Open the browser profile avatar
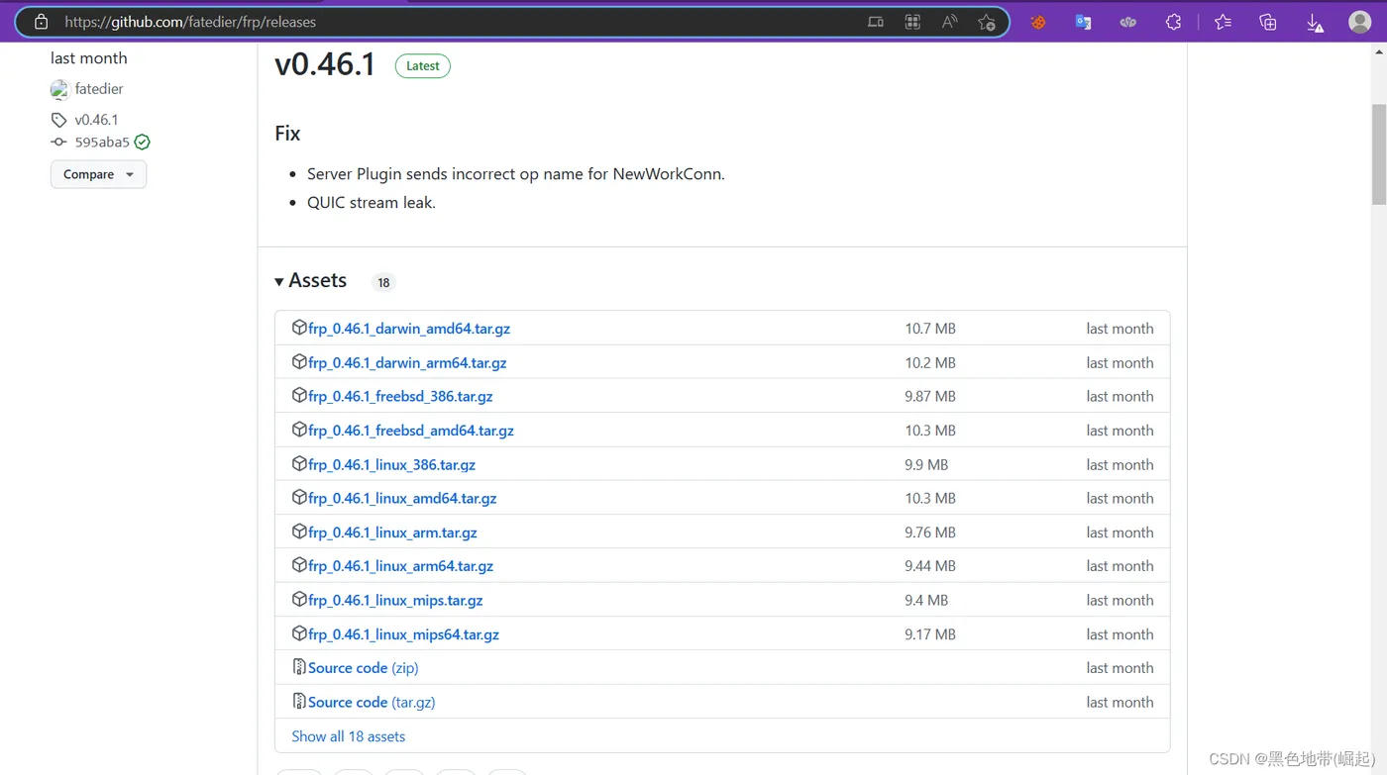The width and height of the screenshot is (1387, 775). pyautogui.click(x=1360, y=22)
